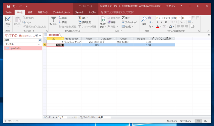Image resolution: width=214 pixels, height=126 pixels.
Task: Open the Category column dropdown arrow
Action: click(x=115, y=39)
